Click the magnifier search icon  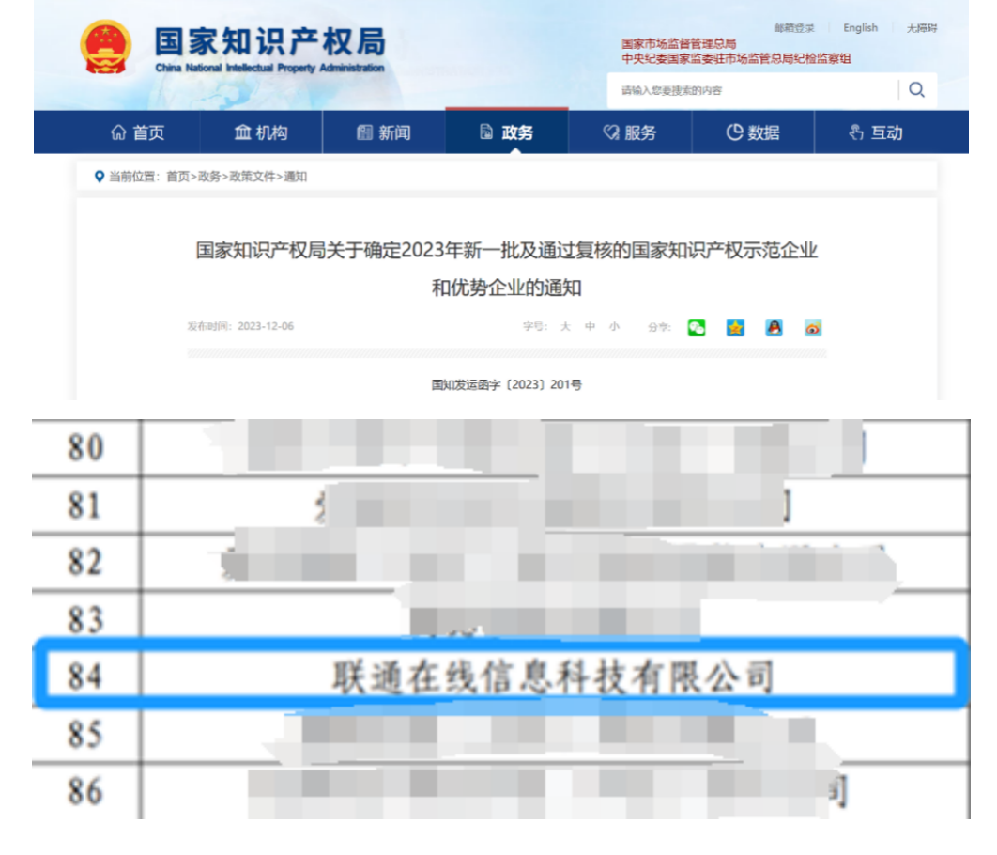point(916,91)
